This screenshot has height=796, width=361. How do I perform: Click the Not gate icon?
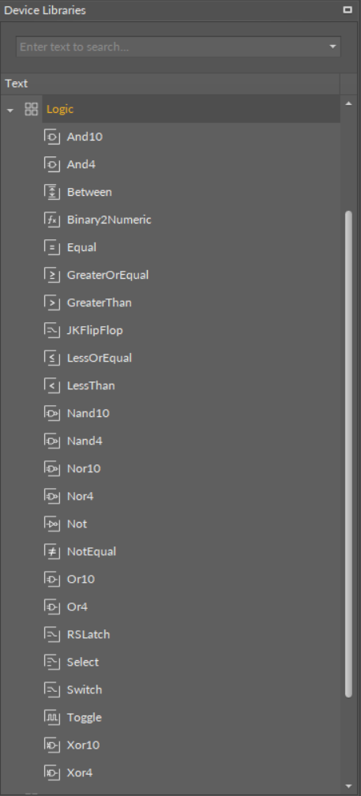point(52,524)
